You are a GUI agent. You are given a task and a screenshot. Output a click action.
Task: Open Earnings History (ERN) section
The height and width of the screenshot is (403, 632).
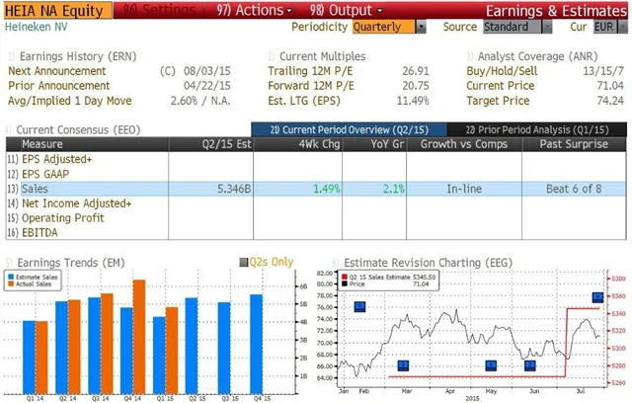[72, 56]
